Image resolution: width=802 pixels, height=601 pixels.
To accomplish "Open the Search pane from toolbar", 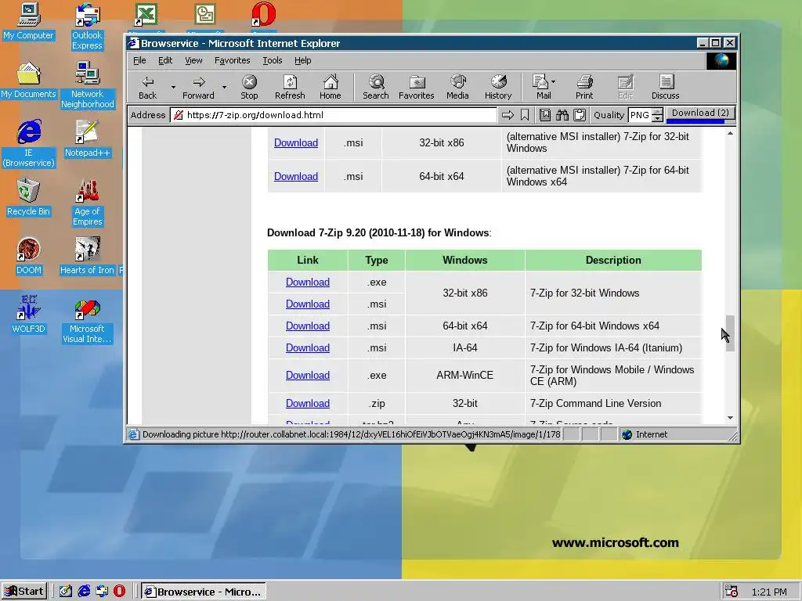I will 376,88.
